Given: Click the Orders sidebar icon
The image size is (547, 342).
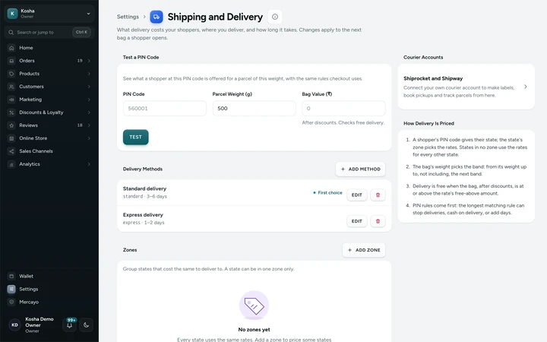Looking at the screenshot, I should (11, 61).
